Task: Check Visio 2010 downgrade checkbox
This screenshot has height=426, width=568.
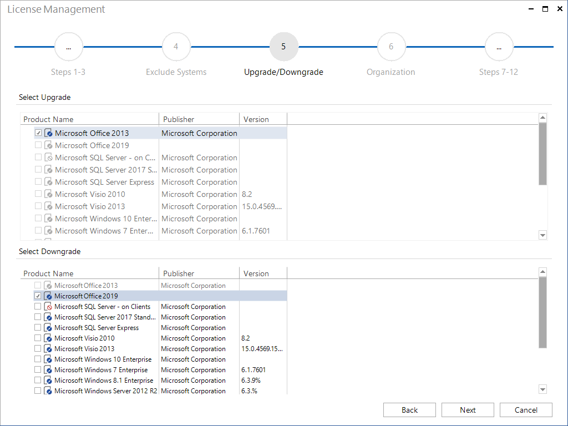Action: coord(38,338)
